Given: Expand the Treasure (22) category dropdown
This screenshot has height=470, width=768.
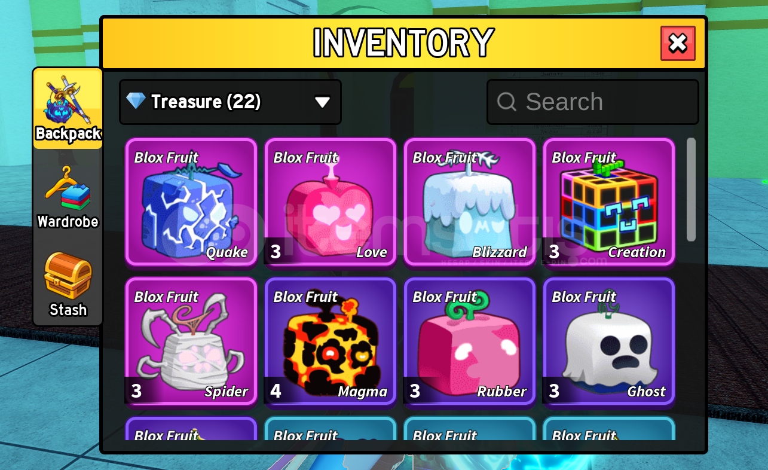Looking at the screenshot, I should pyautogui.click(x=230, y=102).
